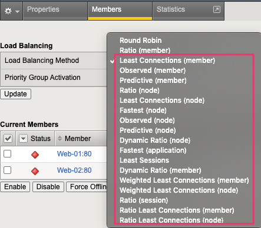This screenshot has height=228, width=261.
Task: Pick Observed (member) balancing method
Action: 153,71
